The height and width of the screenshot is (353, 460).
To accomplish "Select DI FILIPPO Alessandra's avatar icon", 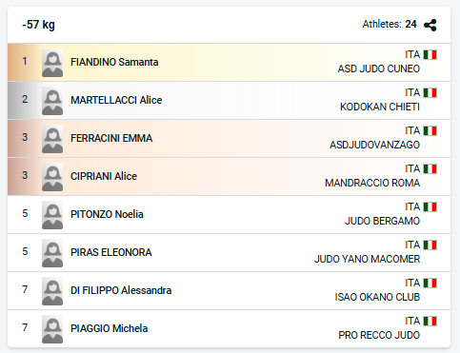I will click(52, 291).
